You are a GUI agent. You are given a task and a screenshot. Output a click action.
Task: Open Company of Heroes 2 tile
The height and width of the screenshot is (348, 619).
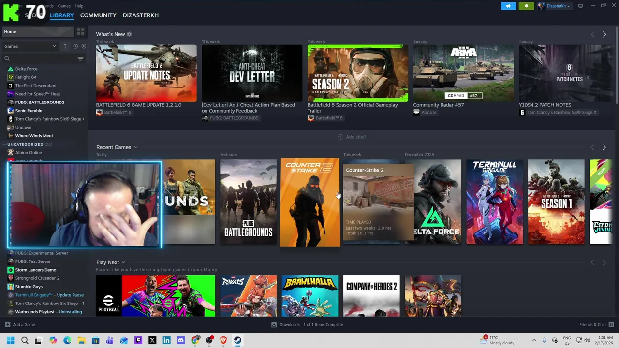(371, 296)
